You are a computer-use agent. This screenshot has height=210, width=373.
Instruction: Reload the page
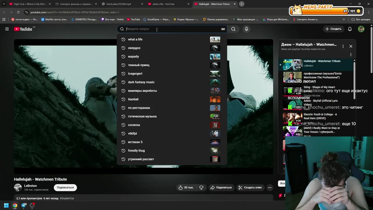(x=18, y=12)
